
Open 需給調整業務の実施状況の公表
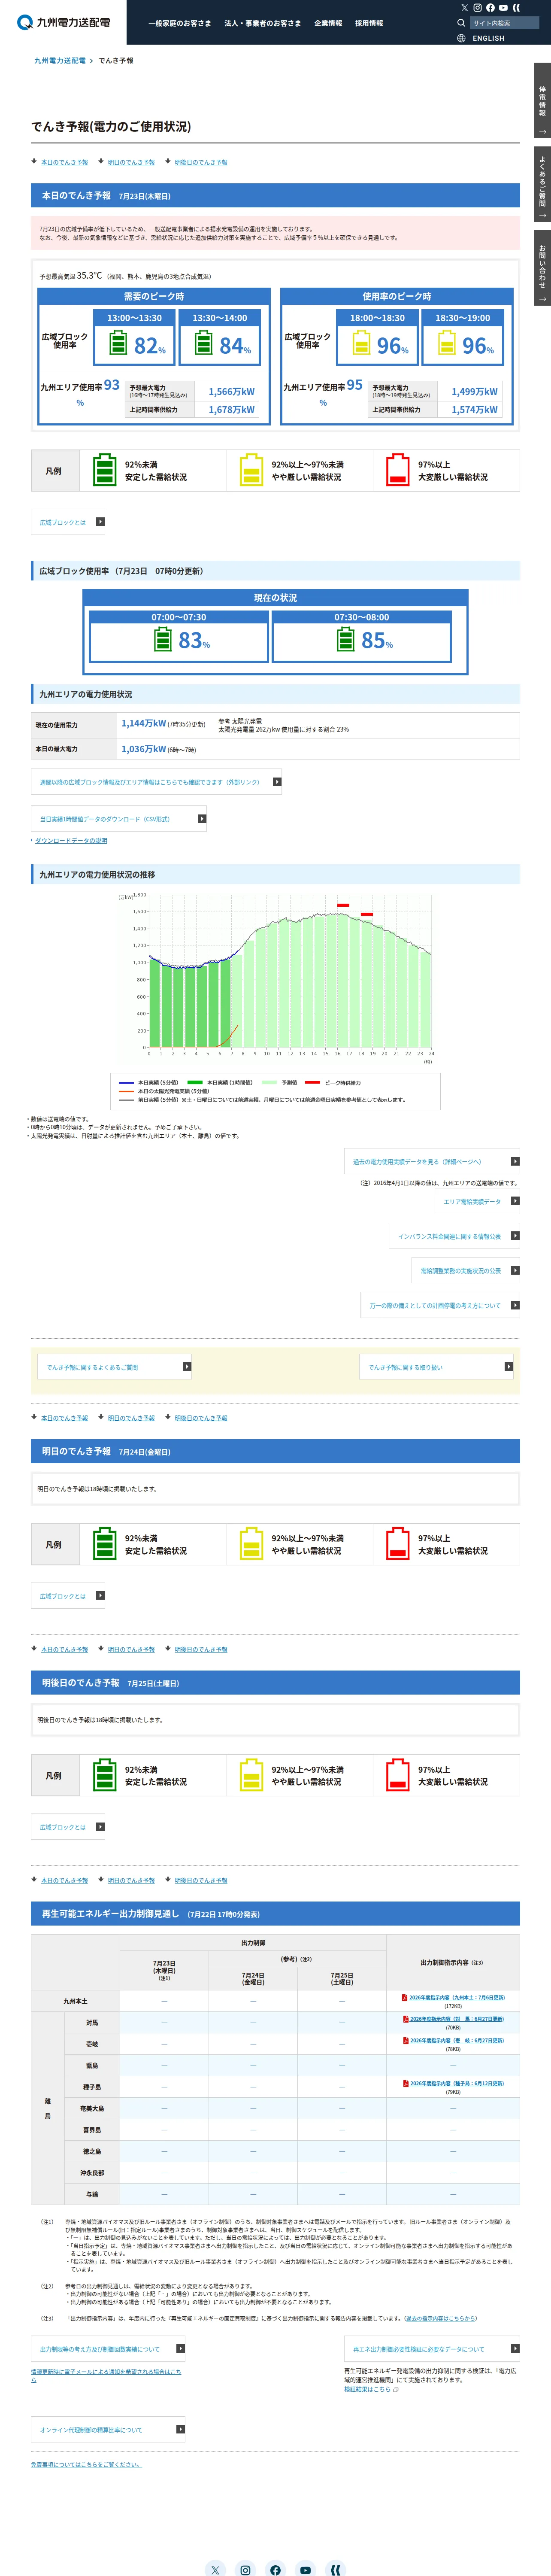466,1271
